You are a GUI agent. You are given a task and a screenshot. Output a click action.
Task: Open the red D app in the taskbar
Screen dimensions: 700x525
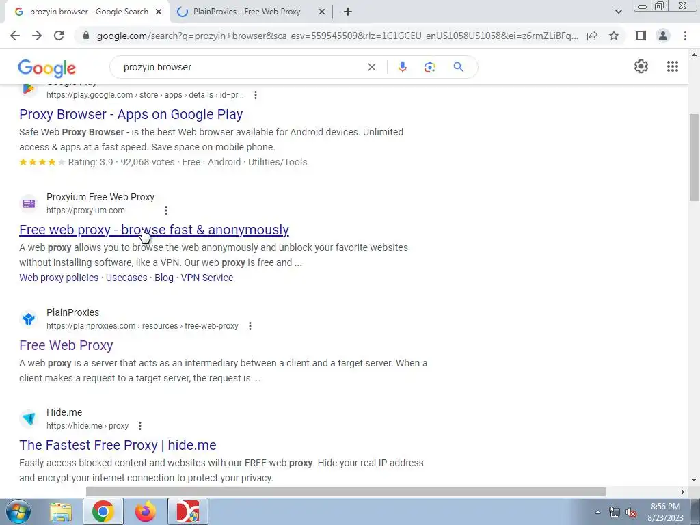[x=188, y=512]
